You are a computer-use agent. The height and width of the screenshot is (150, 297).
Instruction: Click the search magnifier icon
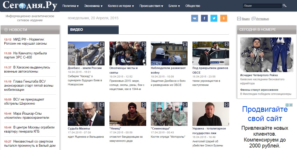tap(284, 6)
